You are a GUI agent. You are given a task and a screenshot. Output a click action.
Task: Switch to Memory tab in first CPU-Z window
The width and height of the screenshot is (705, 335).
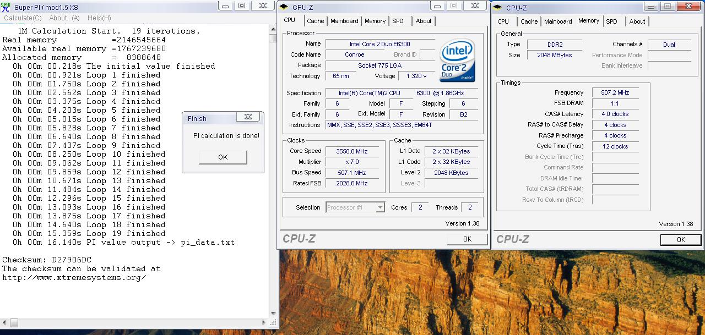tap(375, 21)
